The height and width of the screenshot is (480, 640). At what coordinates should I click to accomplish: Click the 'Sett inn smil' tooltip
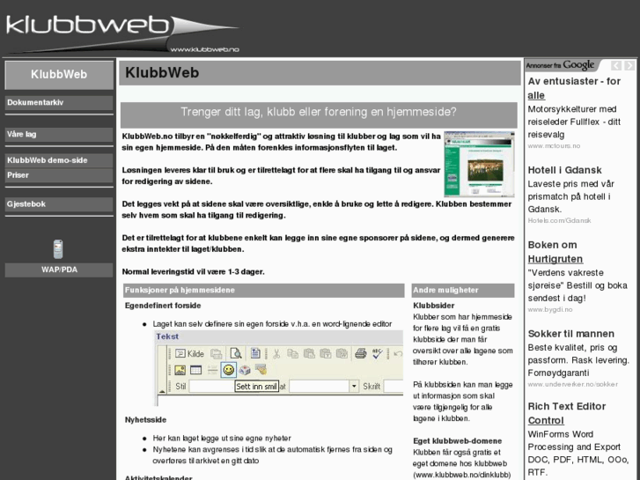257,387
